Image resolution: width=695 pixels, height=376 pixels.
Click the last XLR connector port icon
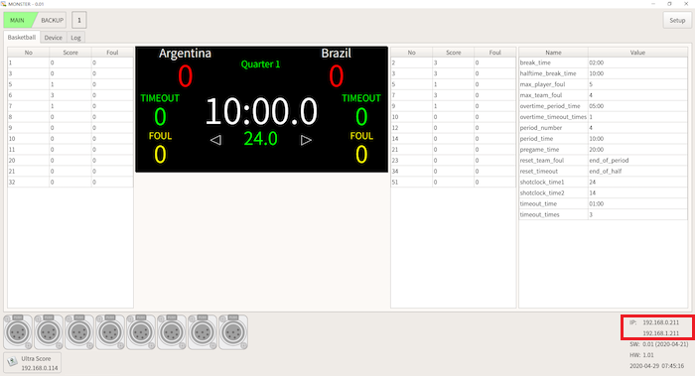point(233,331)
